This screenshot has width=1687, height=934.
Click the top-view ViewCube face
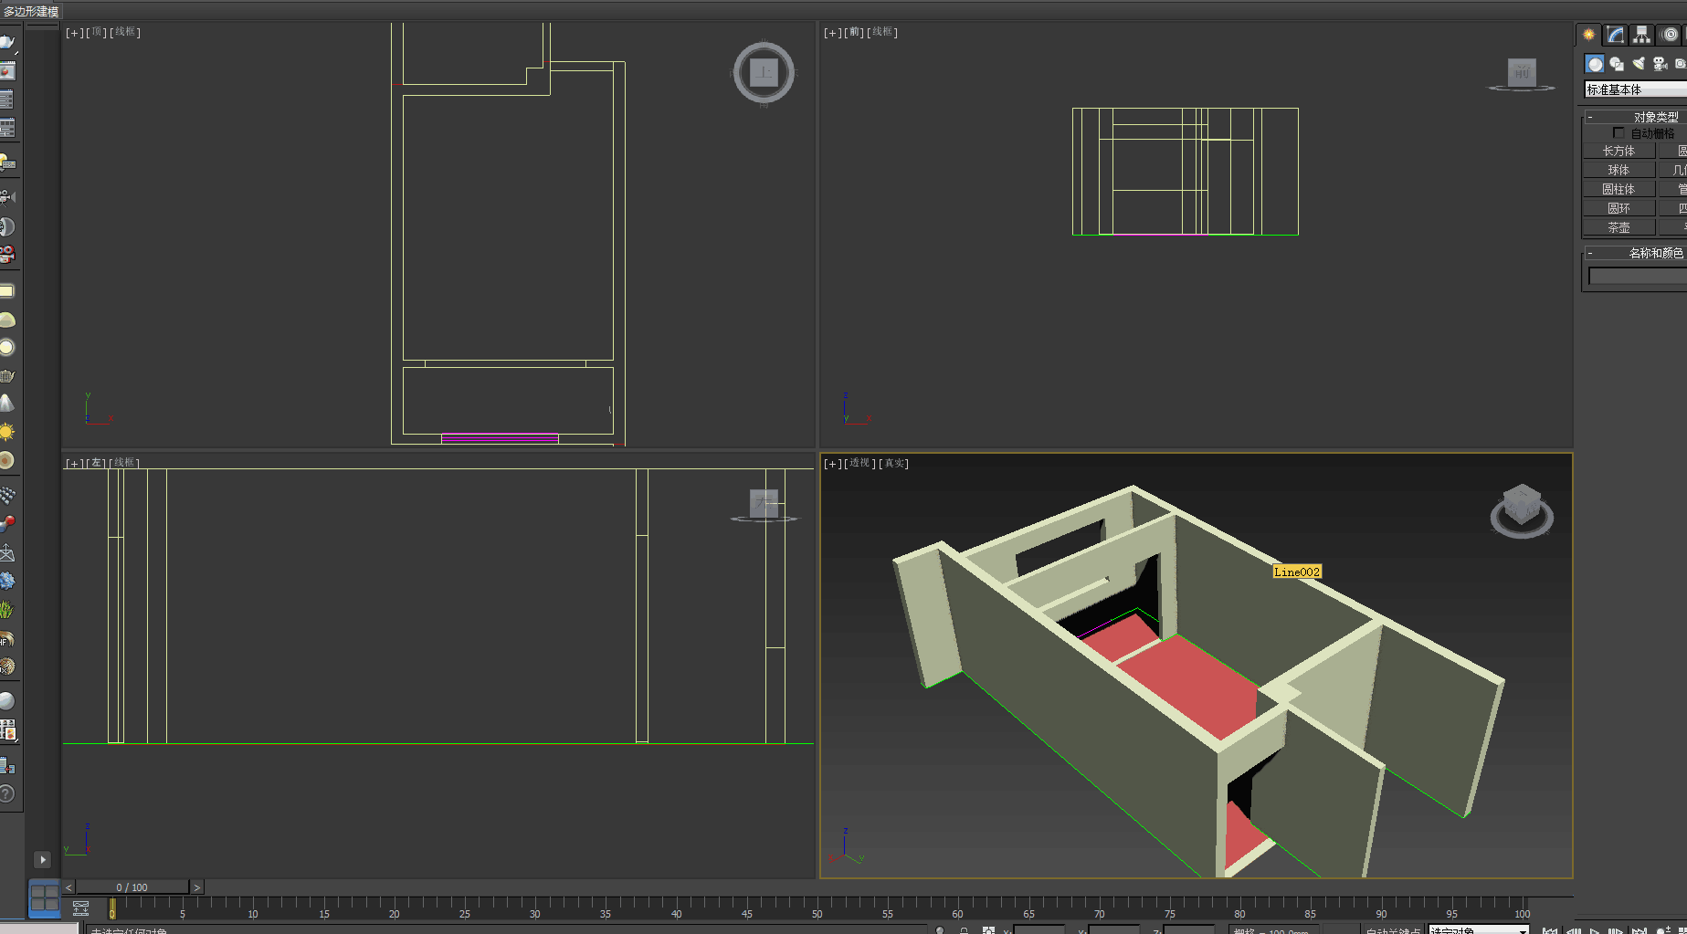764,72
